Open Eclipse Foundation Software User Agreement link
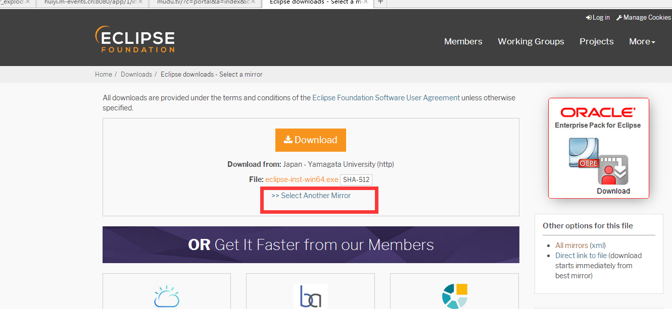672x309 pixels. pos(386,98)
